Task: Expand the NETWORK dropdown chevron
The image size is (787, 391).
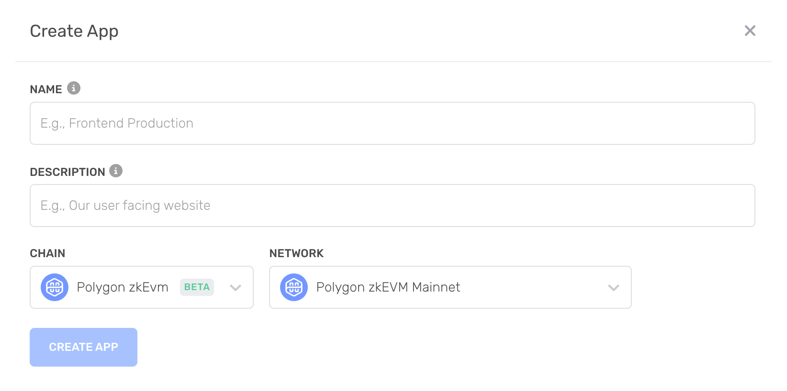Action: [x=614, y=288]
